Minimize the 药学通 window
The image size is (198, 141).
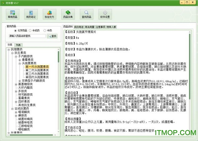tap(182, 2)
